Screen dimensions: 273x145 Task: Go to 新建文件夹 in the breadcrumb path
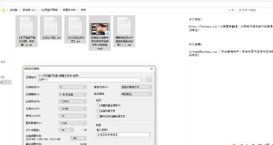[69, 10]
